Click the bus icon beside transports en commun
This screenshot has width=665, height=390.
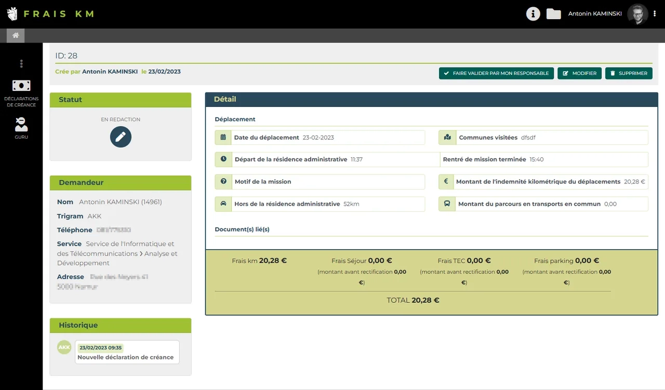pyautogui.click(x=447, y=204)
